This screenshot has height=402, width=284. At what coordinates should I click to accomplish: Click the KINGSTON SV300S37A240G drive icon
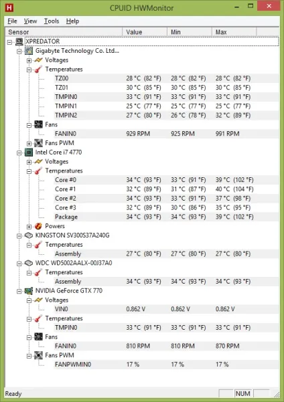coord(29,235)
